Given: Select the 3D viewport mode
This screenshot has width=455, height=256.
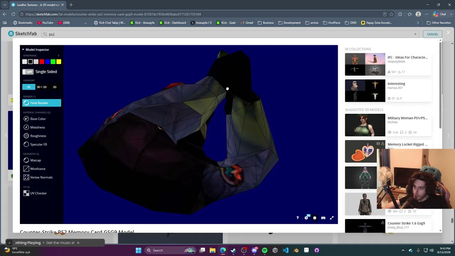Looking at the screenshot, I should 29,87.
